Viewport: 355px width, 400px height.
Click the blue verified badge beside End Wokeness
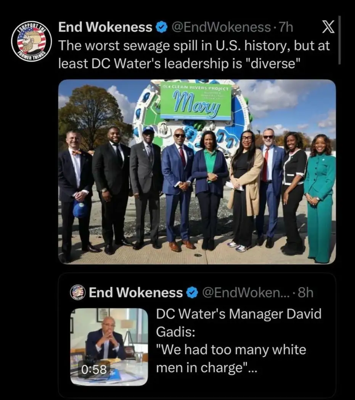[x=161, y=27]
